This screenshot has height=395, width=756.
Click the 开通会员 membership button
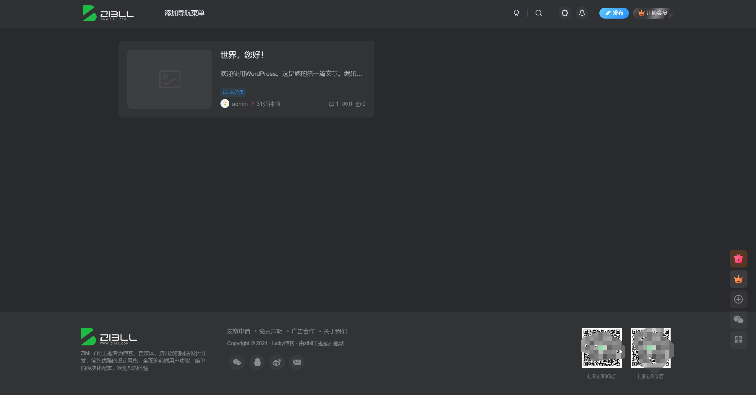point(652,13)
